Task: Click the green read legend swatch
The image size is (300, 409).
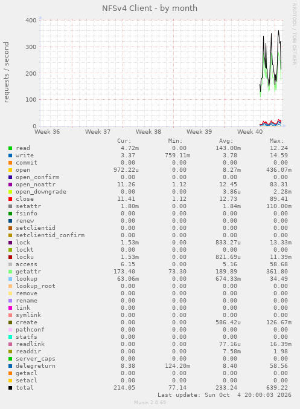Action: [x=10, y=148]
